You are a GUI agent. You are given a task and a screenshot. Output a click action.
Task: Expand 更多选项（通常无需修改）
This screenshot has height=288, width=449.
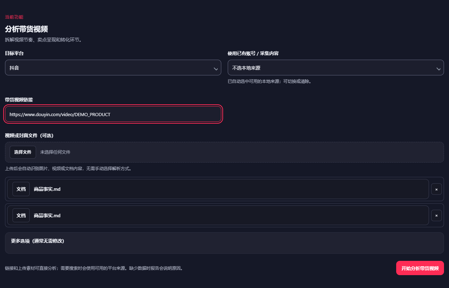(224, 243)
